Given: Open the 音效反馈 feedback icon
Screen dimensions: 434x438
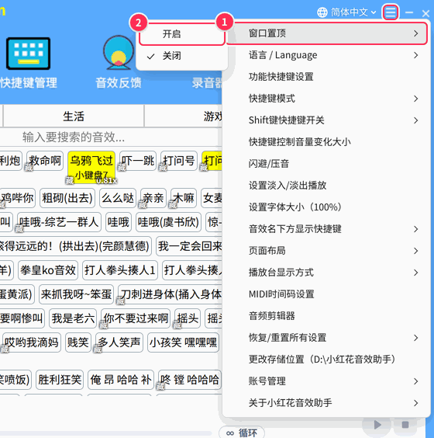Looking at the screenshot, I should (119, 53).
